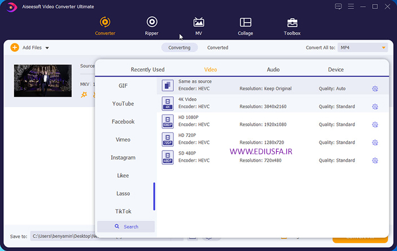This screenshot has width=397, height=251.
Task: Click the video thumbnail preview
Action: coord(43,81)
